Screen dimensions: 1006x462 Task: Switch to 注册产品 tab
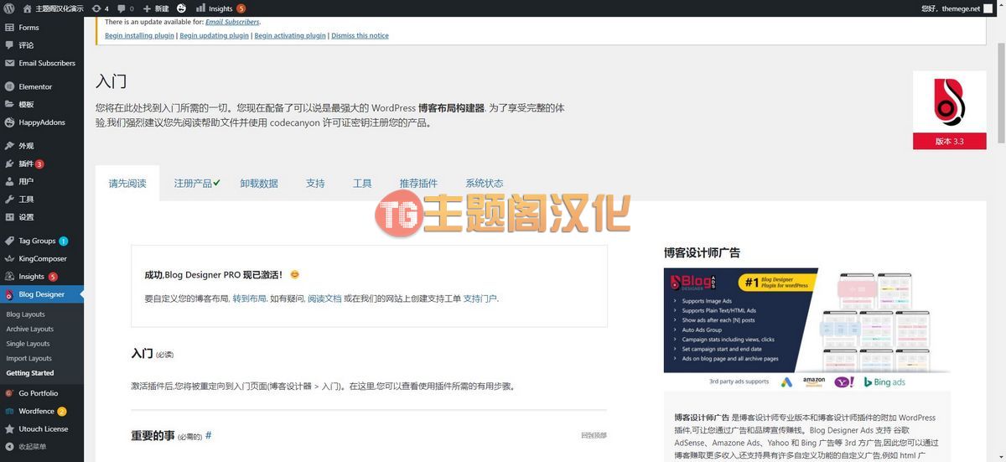tap(197, 183)
